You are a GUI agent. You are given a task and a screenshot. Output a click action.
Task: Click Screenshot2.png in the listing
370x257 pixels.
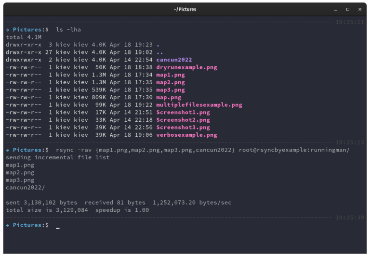point(183,120)
